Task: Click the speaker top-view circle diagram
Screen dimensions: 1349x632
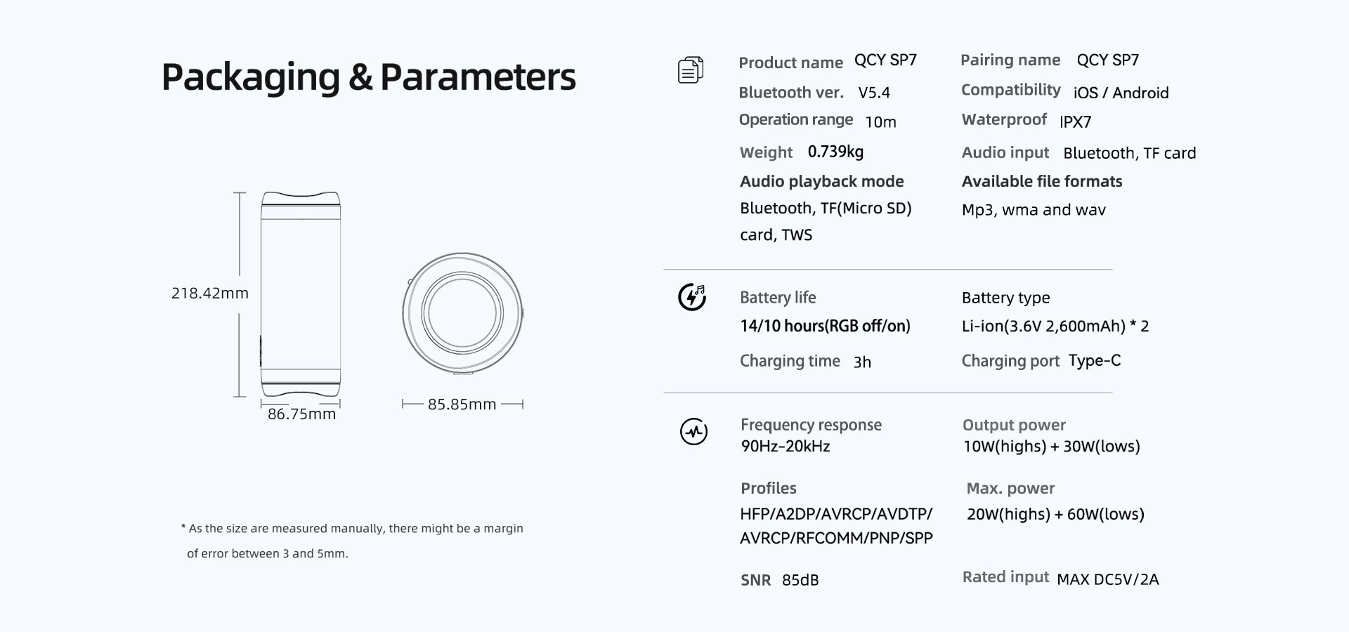Action: [x=462, y=312]
